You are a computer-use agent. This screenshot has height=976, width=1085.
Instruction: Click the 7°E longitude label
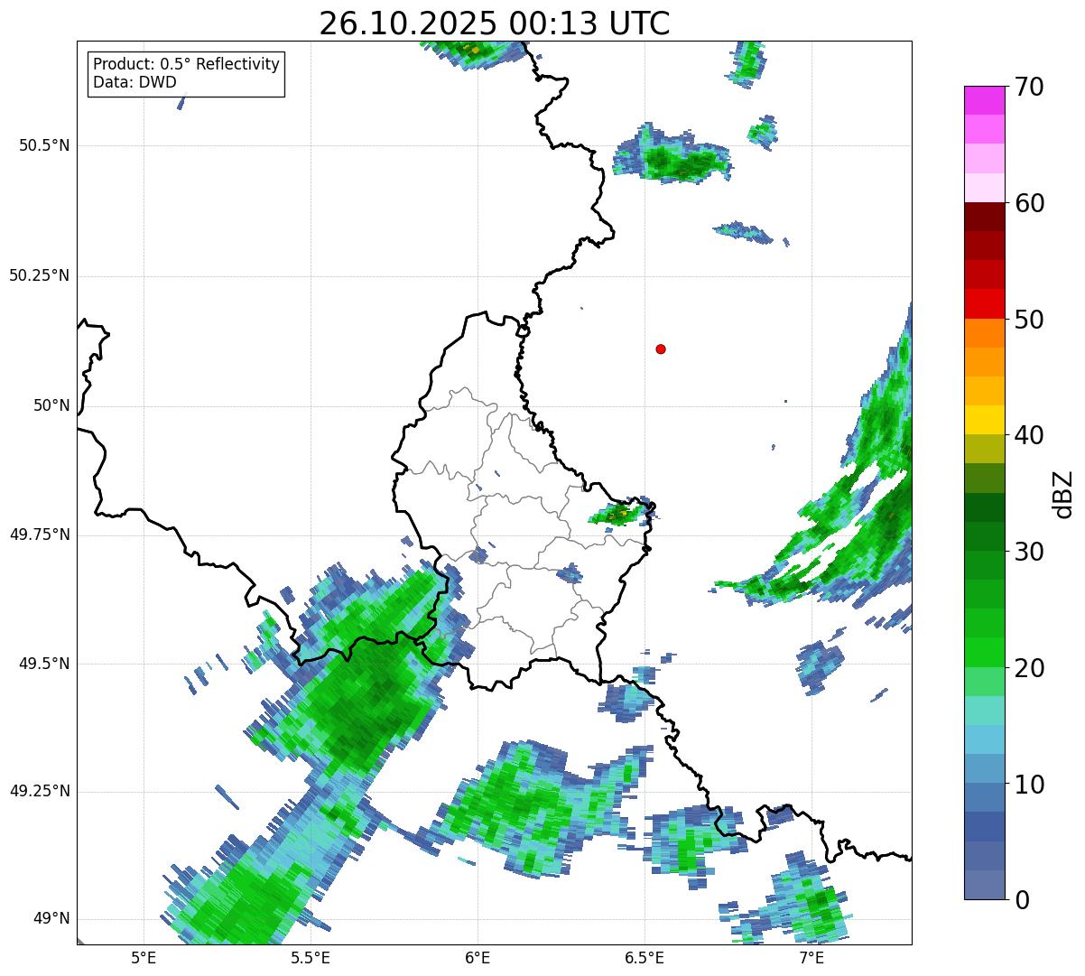pos(811,957)
